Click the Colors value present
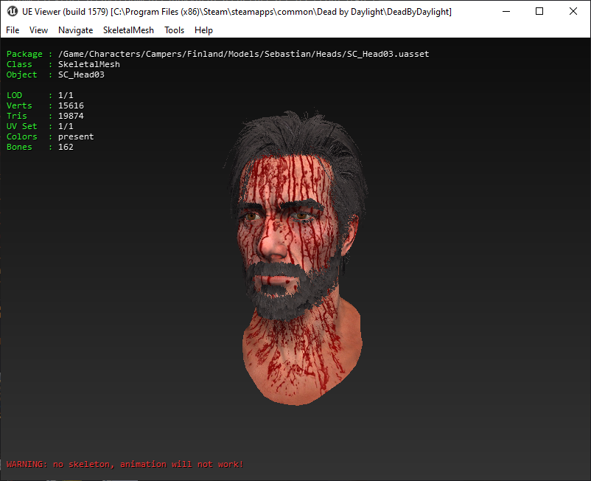 click(x=76, y=136)
